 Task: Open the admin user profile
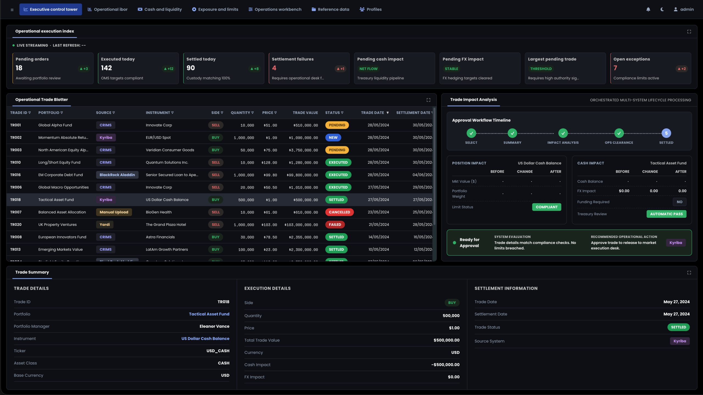[x=684, y=9]
